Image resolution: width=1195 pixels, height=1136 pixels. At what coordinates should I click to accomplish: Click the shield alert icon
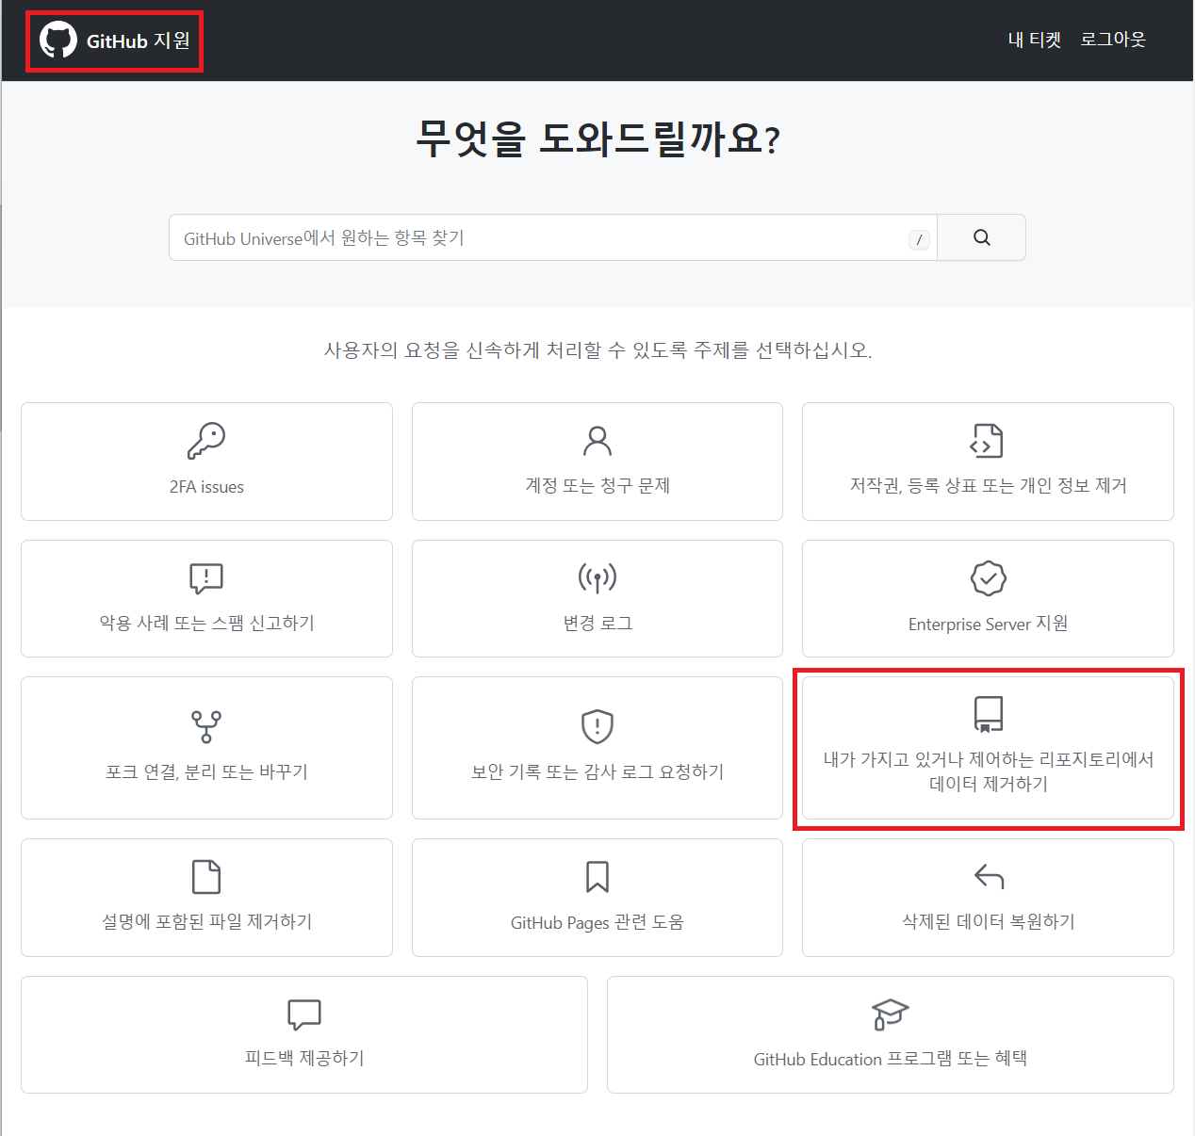(x=597, y=726)
